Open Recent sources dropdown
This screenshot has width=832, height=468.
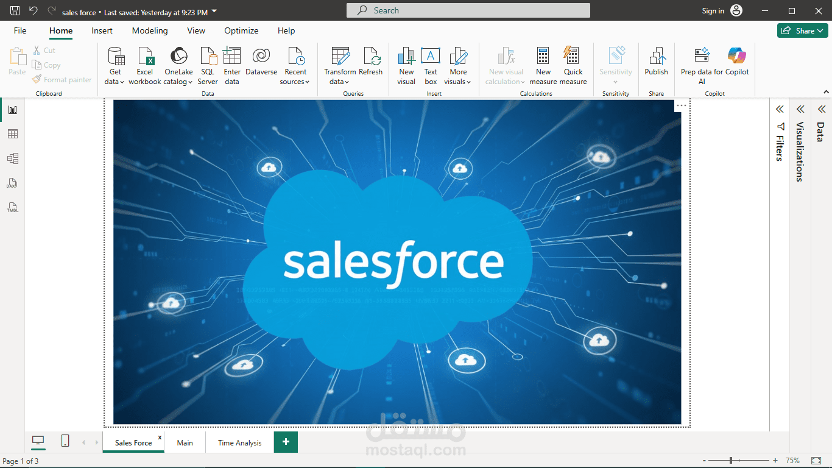click(x=295, y=66)
